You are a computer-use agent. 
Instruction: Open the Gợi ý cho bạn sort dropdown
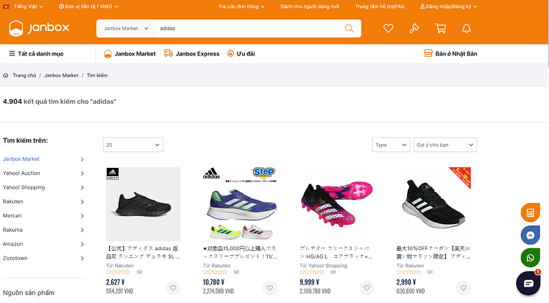coord(445,145)
